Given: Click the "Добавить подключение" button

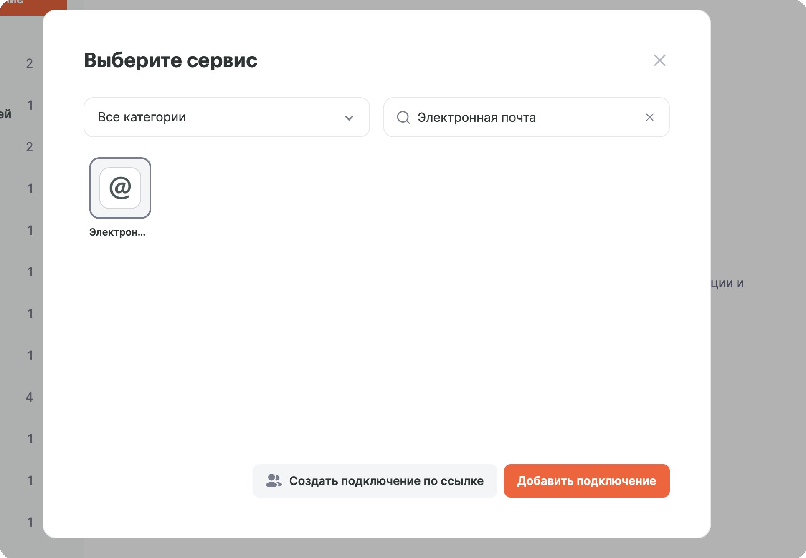Looking at the screenshot, I should [x=587, y=481].
